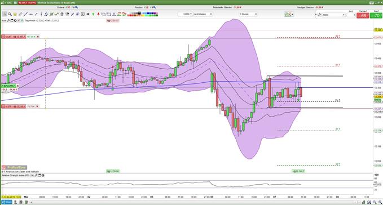Image resolution: width=383 pixels, height=205 pixels.
Task: Activate the magnifier zoom tool
Action: click(10, 14)
